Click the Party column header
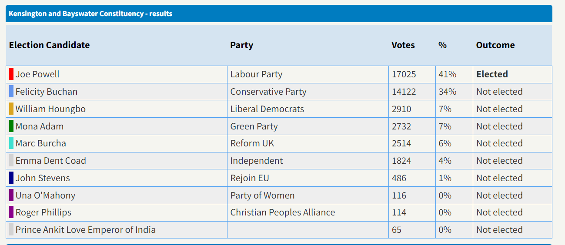This screenshot has height=245, width=565. (x=241, y=45)
